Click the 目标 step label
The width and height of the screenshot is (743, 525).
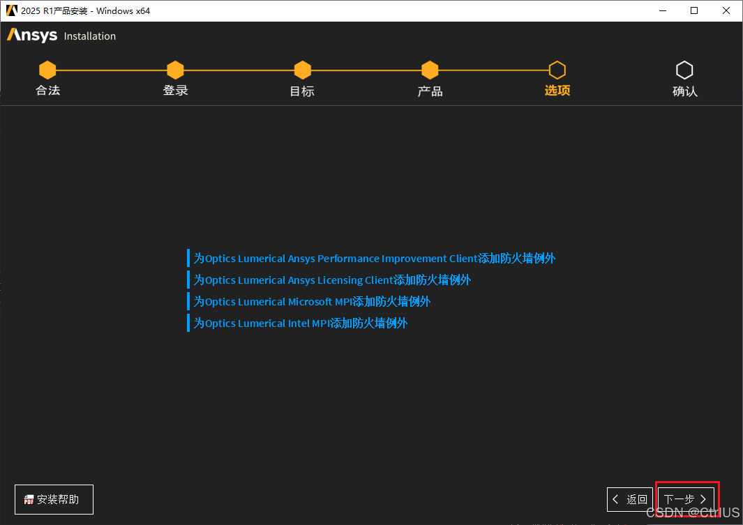coord(302,91)
